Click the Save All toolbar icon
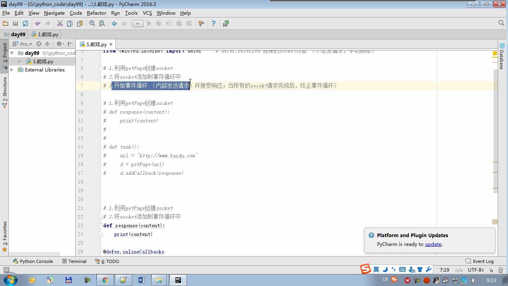 point(15,24)
